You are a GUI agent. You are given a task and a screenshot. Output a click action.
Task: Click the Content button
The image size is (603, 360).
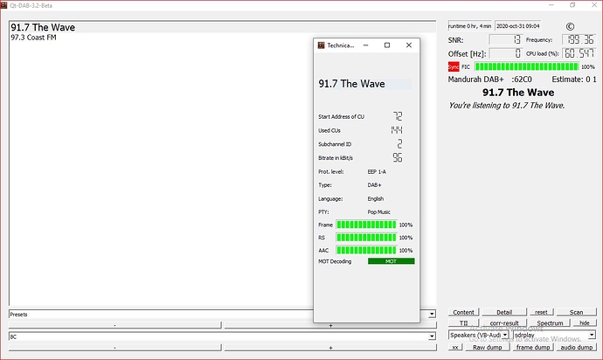(x=464, y=312)
